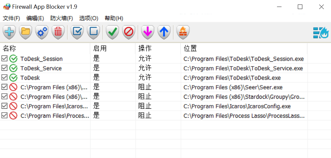Screen dimensions: 331x158
Task: Click the app icon in the title bar
Action: pyautogui.click(x=7, y=7)
